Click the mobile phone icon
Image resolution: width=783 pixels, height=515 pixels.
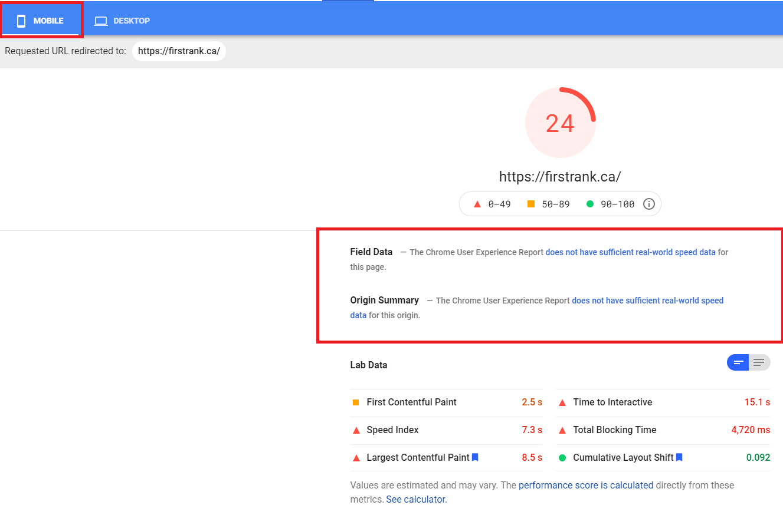[x=21, y=21]
